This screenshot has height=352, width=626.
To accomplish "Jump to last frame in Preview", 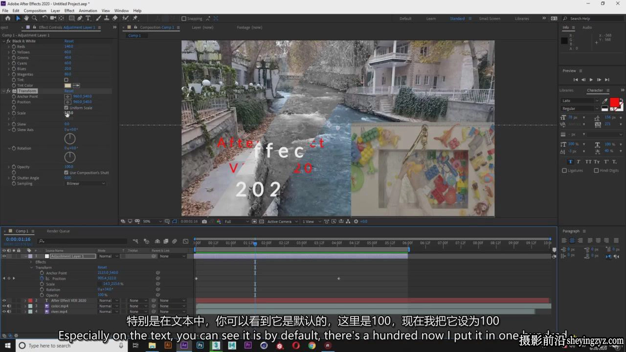I will click(607, 80).
